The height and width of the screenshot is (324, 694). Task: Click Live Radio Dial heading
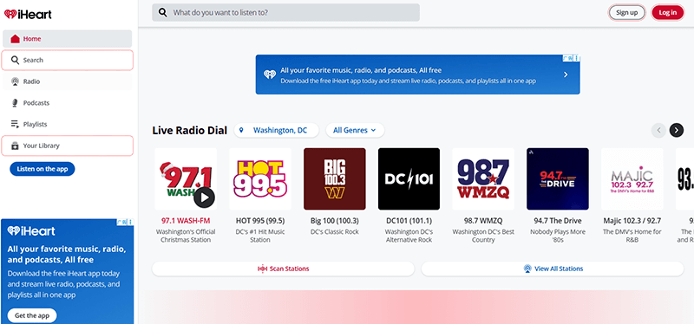pyautogui.click(x=189, y=131)
